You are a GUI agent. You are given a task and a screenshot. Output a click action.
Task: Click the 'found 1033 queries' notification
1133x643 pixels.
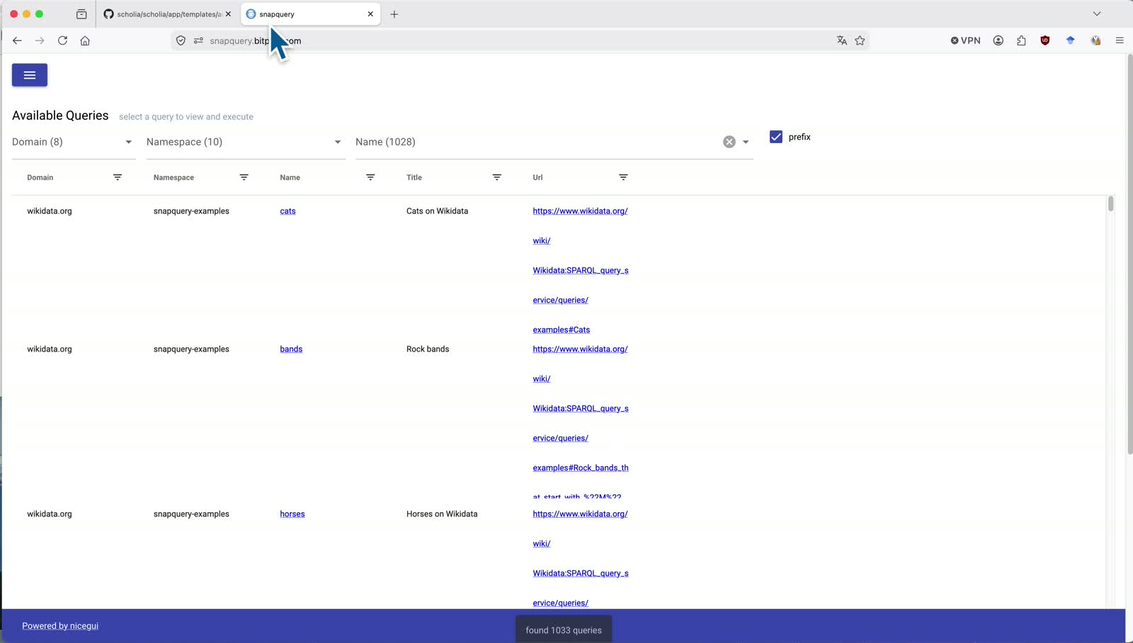click(564, 630)
